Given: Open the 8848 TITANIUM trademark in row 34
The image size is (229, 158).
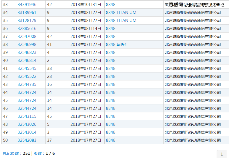Looking at the screenshot, I should [x=121, y=13].
